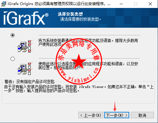Click the 请选择需要的安装类型 subtitle text
The image size is (158, 123).
pyautogui.click(x=81, y=19)
